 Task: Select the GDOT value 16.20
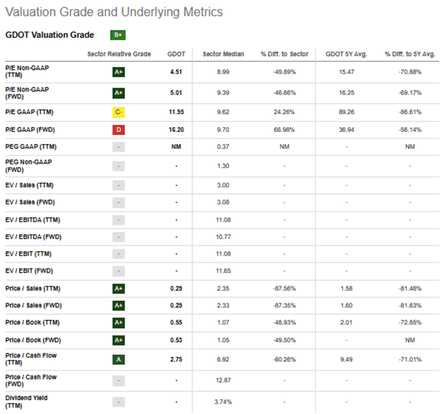point(176,130)
